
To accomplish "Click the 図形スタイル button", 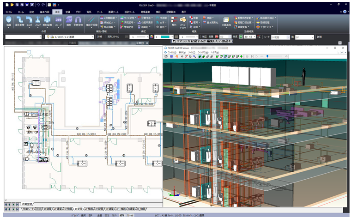I will pyautogui.click(x=113, y=36).
